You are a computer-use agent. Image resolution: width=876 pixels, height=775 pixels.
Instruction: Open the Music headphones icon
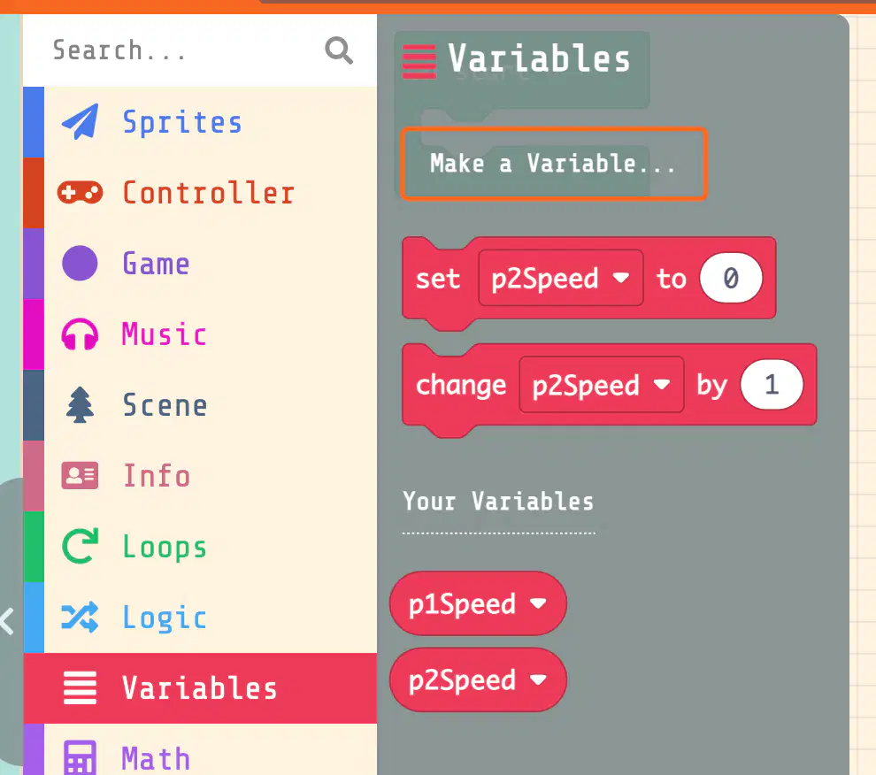coord(80,334)
